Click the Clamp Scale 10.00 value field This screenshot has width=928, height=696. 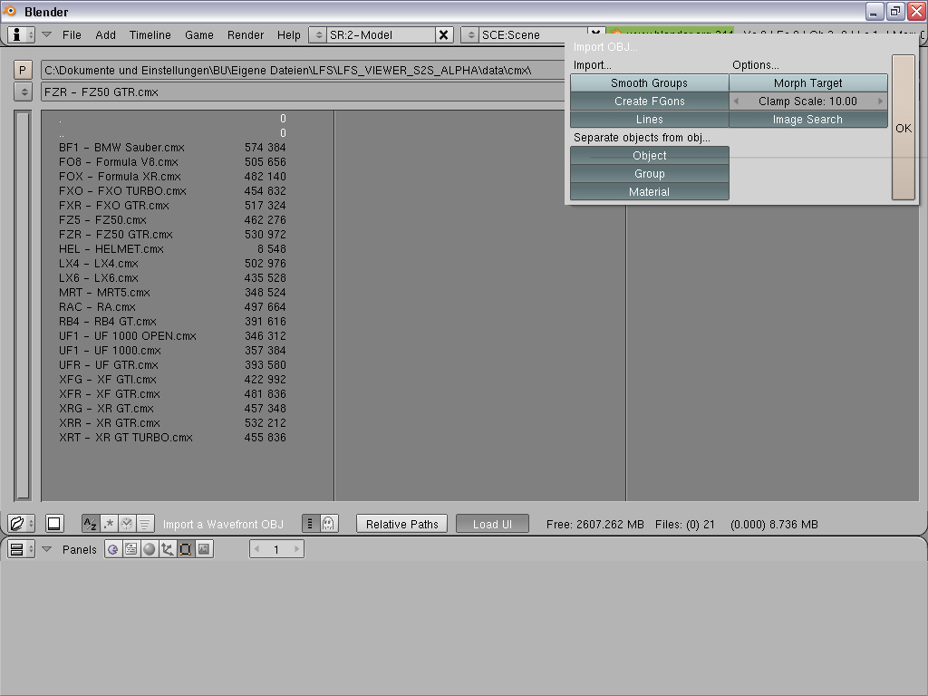[x=807, y=101]
